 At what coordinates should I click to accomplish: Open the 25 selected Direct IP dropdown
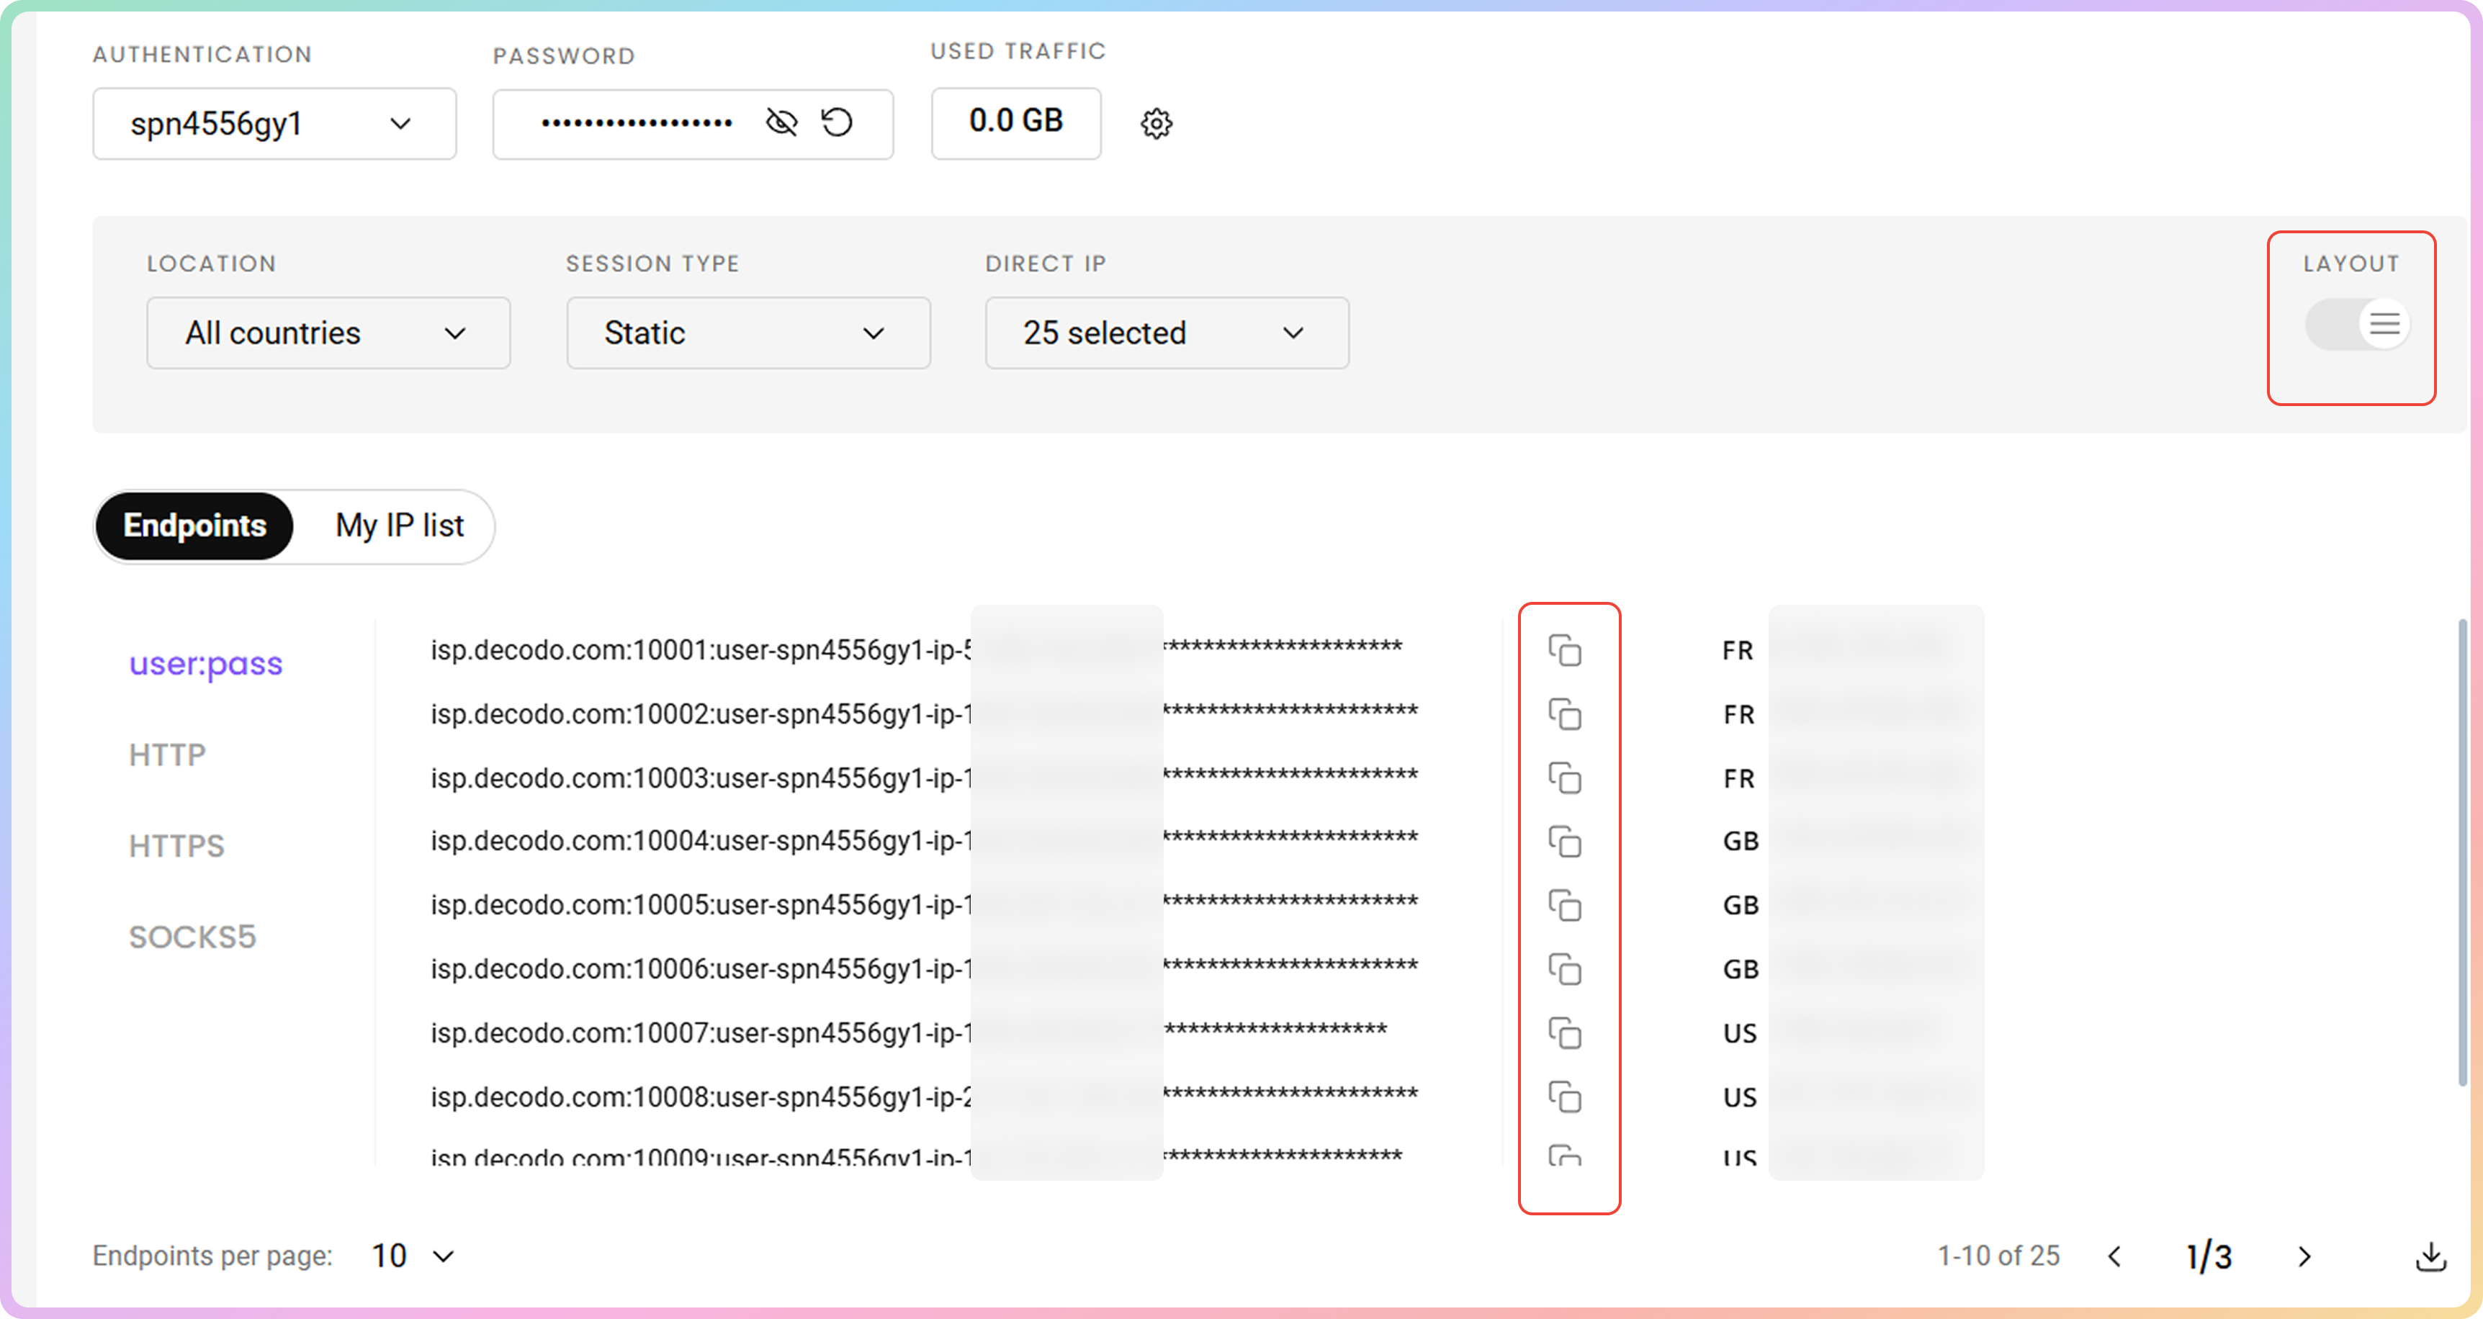(x=1167, y=333)
